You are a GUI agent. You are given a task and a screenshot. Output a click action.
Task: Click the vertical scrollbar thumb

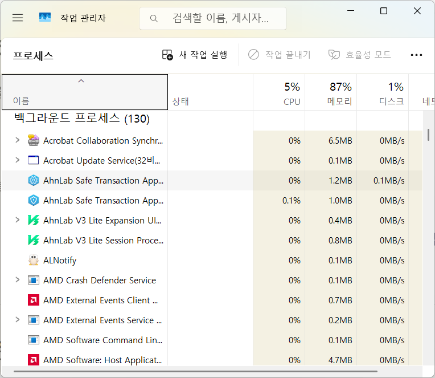(428, 135)
